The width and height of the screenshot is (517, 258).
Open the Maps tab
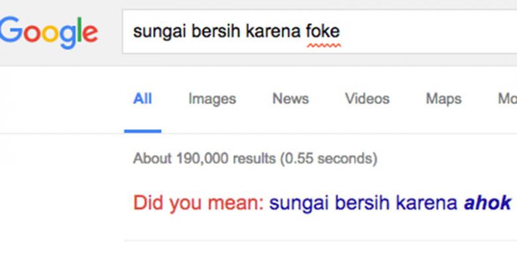tap(443, 99)
